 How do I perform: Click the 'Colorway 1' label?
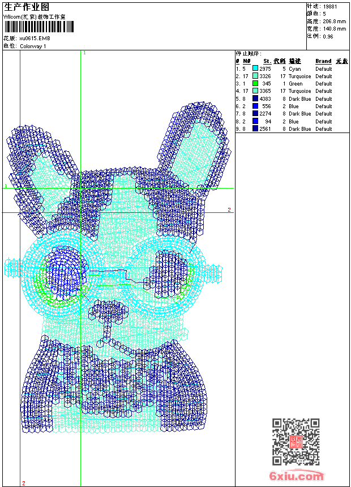click(33, 46)
